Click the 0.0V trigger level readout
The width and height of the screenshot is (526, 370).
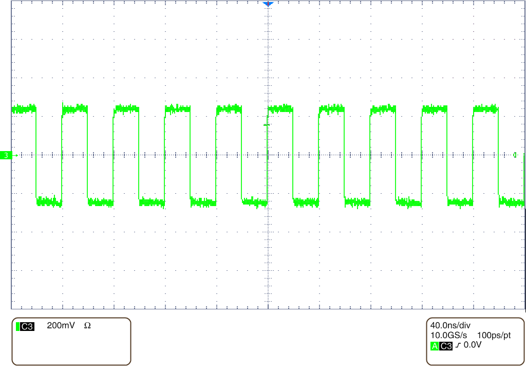coord(473,345)
